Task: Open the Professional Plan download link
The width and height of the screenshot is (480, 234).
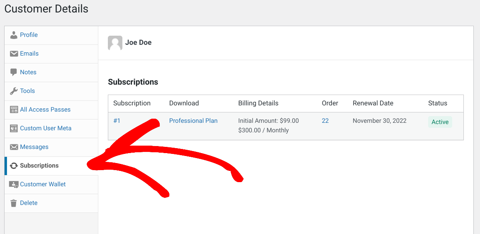Action: coord(193,121)
